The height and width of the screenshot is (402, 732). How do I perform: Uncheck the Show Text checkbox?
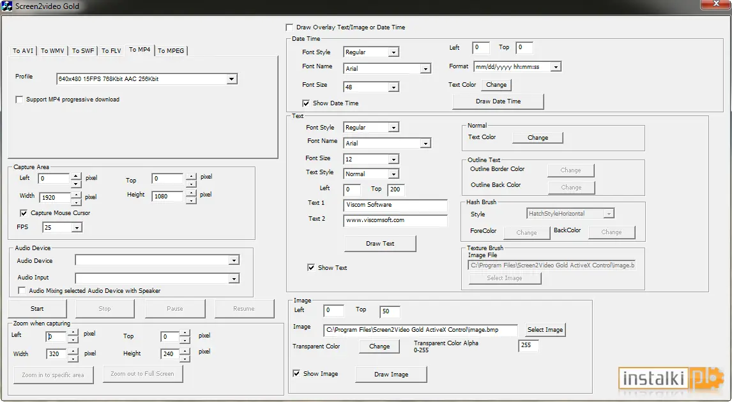[x=311, y=268]
